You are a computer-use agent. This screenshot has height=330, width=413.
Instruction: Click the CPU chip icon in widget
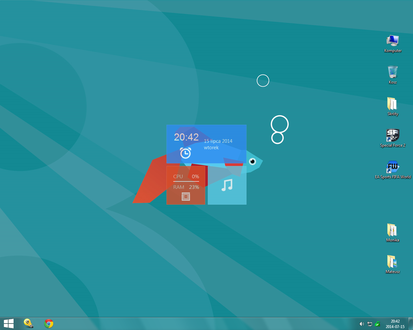pos(186,196)
